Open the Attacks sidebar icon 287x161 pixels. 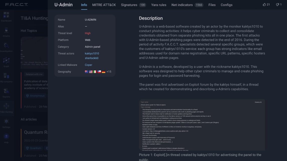6,31
